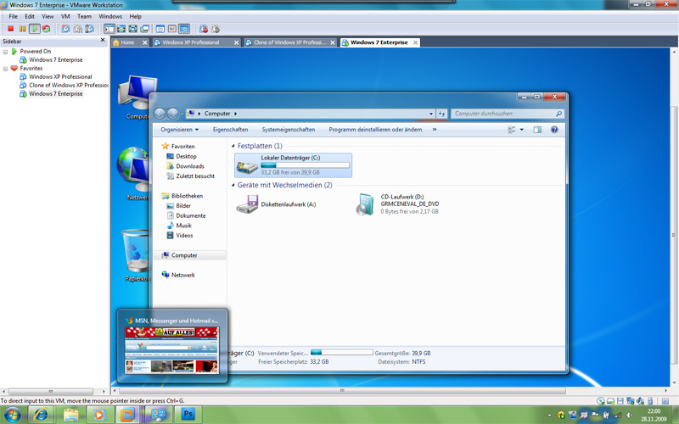The width and height of the screenshot is (679, 424).
Task: Collapse the Festplatten (1) group
Action: [233, 147]
